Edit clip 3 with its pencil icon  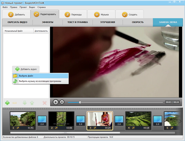click(x=95, y=128)
